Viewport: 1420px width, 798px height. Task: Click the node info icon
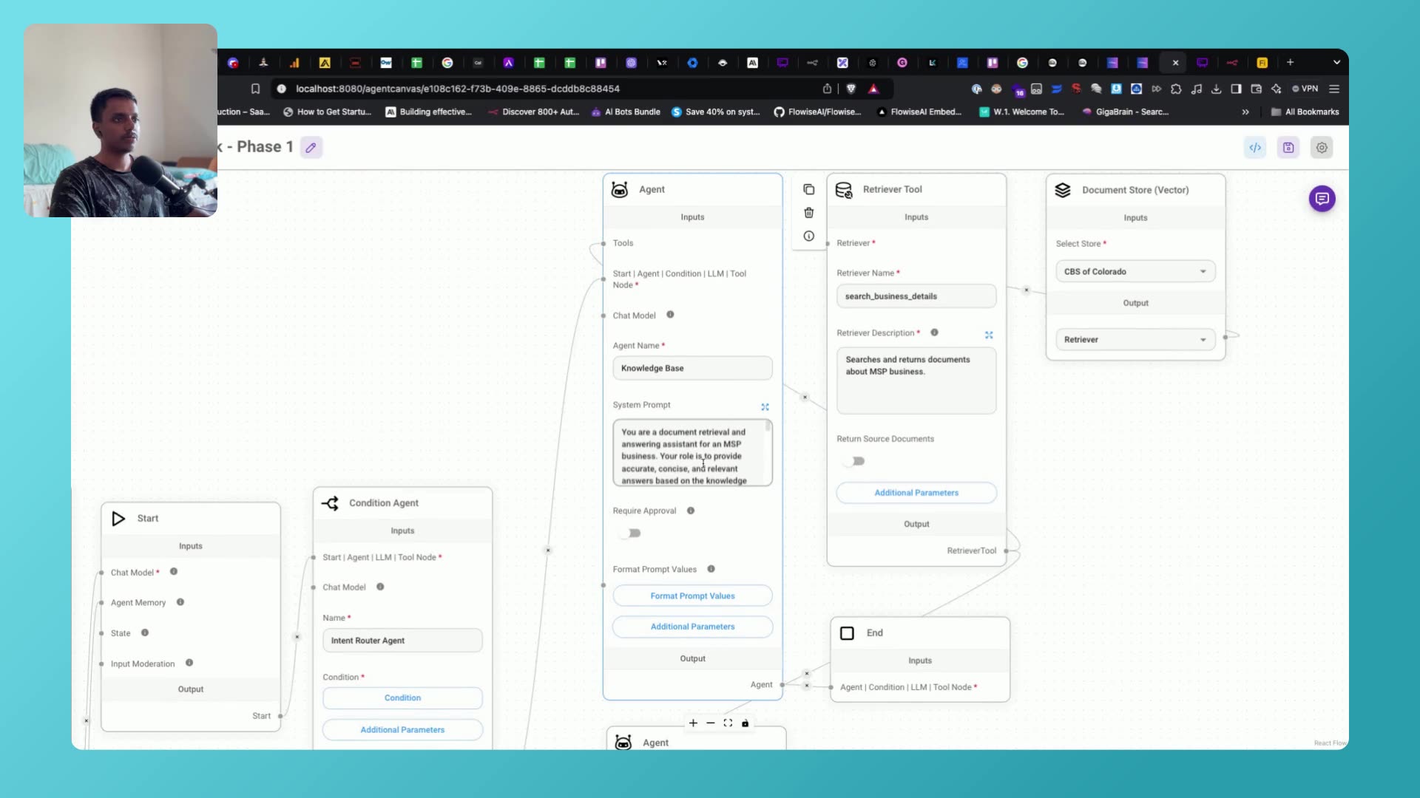click(808, 236)
